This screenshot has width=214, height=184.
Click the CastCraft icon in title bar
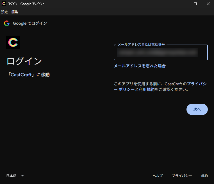click(x=4, y=4)
